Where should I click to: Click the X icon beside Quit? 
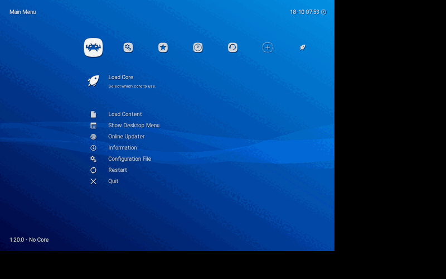click(x=93, y=181)
